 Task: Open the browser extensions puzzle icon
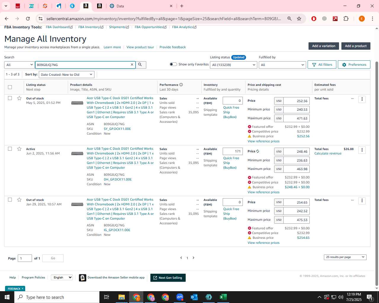click(346, 19)
